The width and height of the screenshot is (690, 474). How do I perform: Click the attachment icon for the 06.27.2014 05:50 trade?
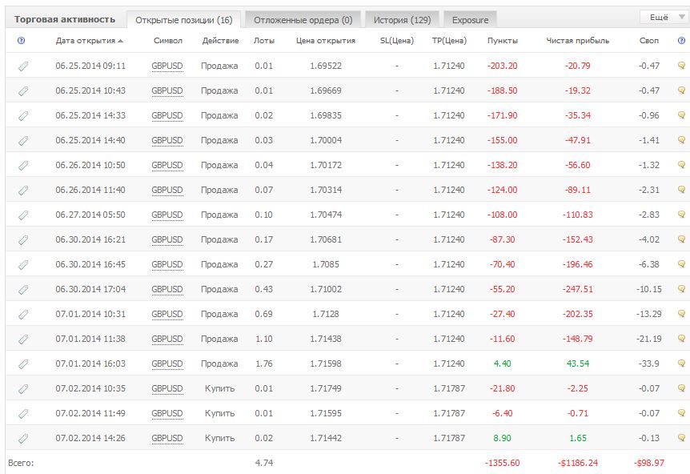23,215
